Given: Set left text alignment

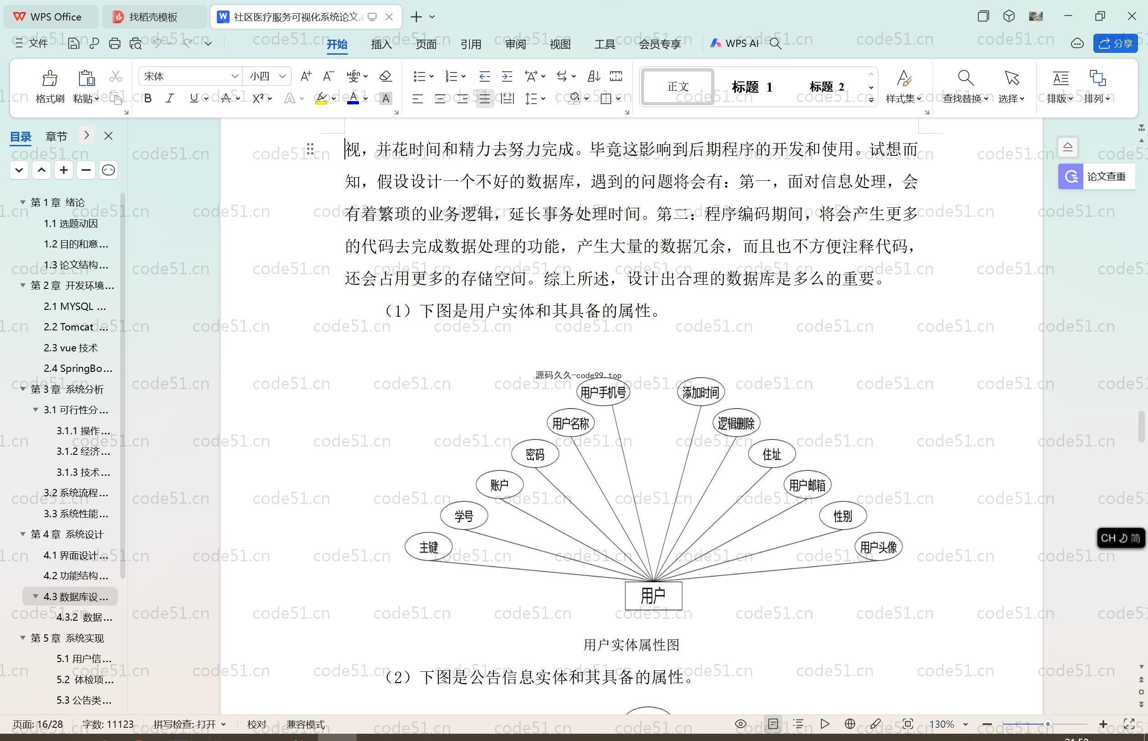Looking at the screenshot, I should (x=417, y=98).
